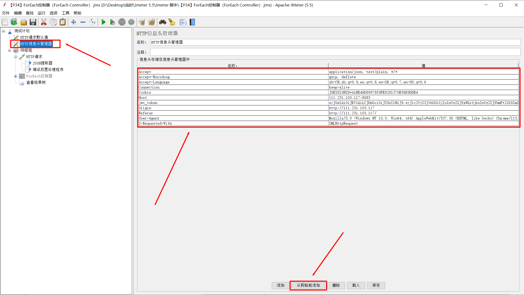Copy the selected element using the Copy icon
The height and width of the screenshot is (295, 524).
click(53, 22)
